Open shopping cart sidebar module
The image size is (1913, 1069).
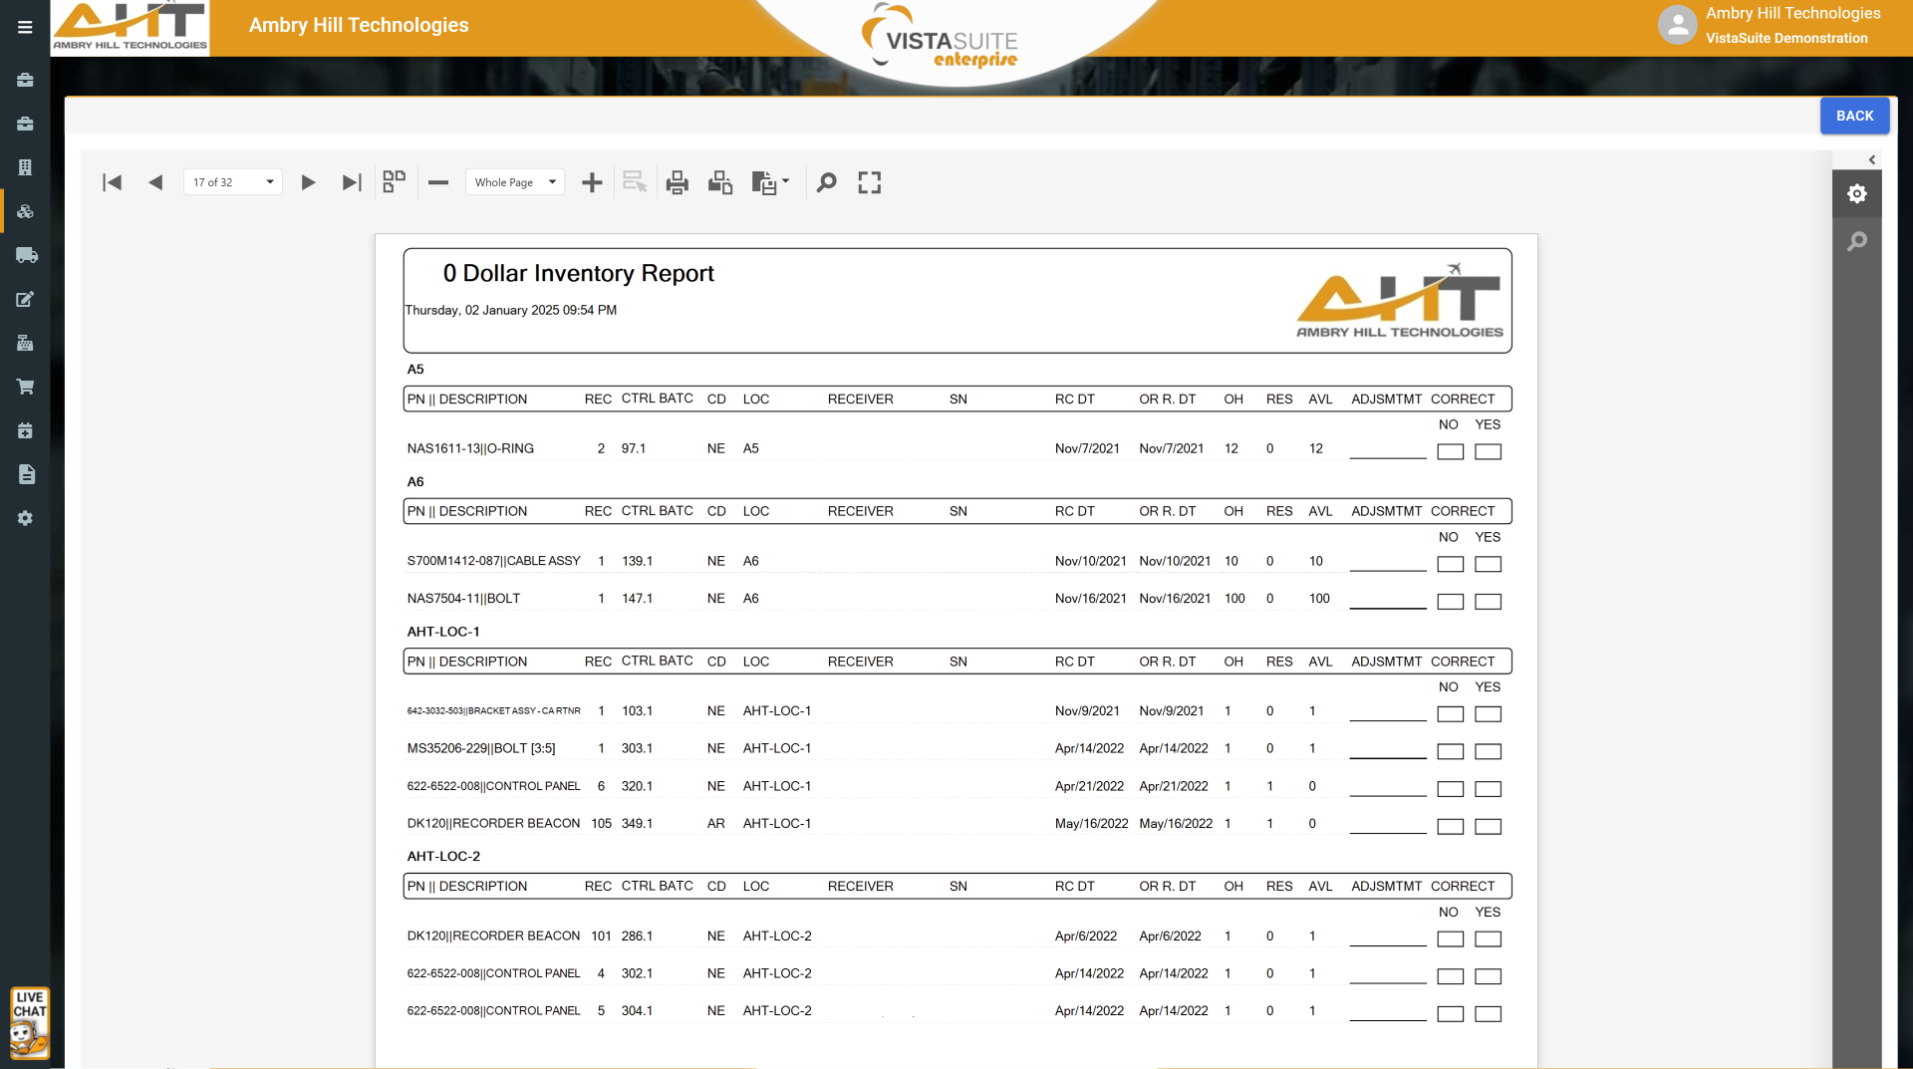[x=26, y=387]
